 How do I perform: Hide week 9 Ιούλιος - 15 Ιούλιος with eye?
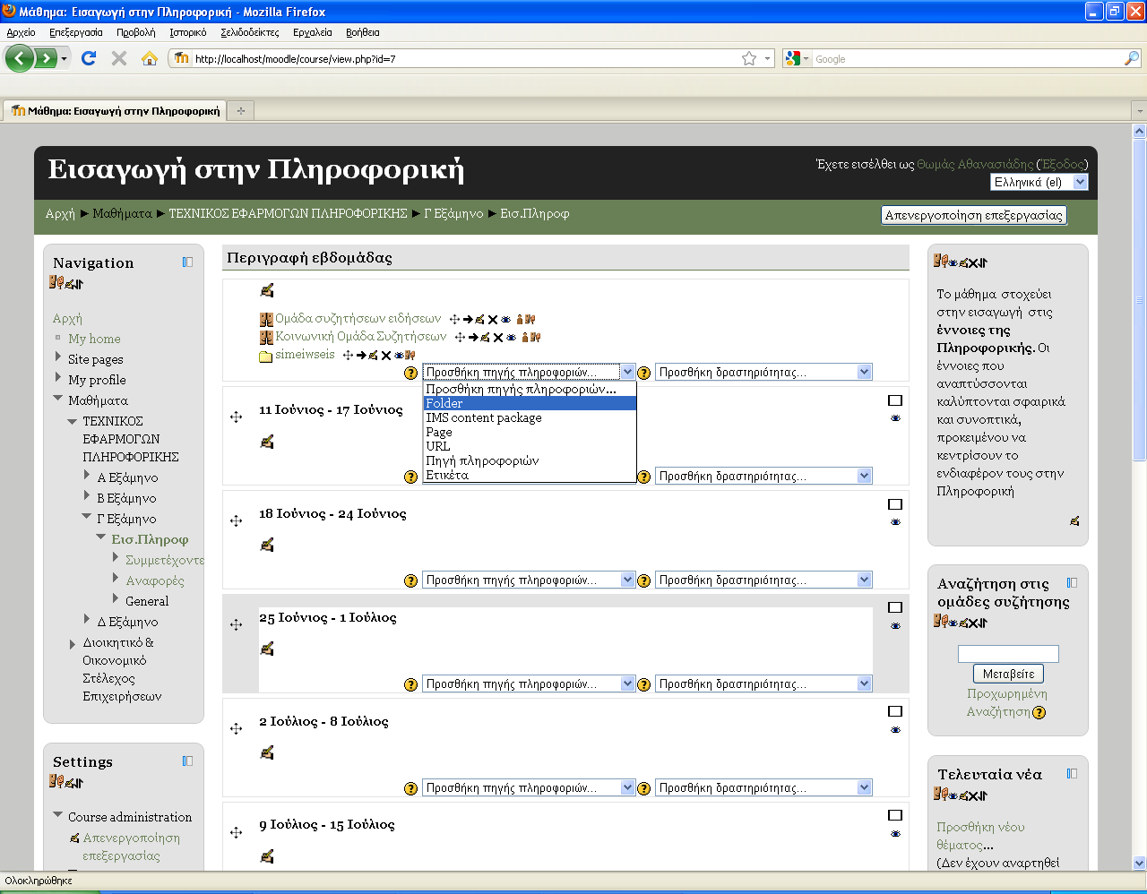[x=895, y=834]
